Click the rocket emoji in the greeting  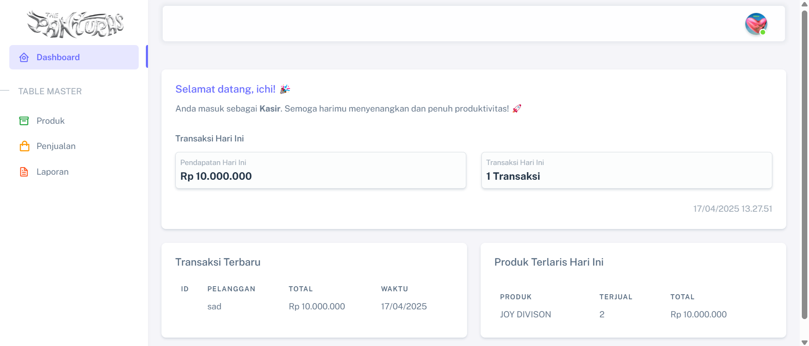517,109
